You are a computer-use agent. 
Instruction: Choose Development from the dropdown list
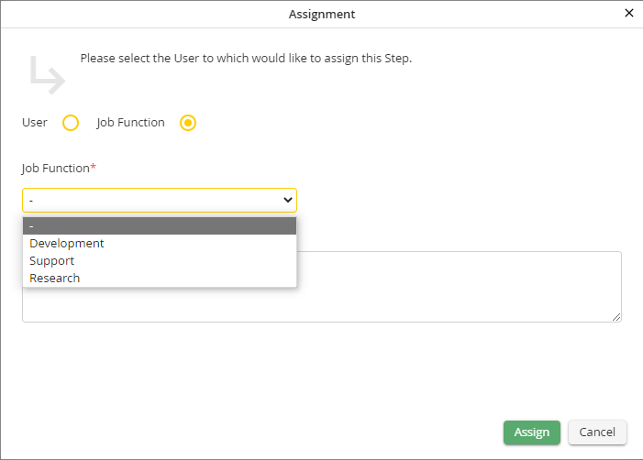tap(67, 244)
